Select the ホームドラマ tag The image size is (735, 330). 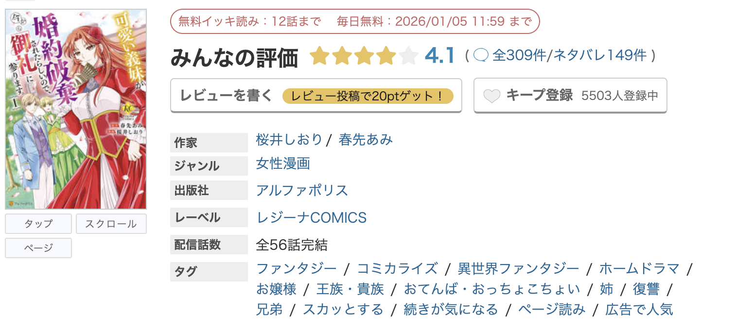(639, 268)
